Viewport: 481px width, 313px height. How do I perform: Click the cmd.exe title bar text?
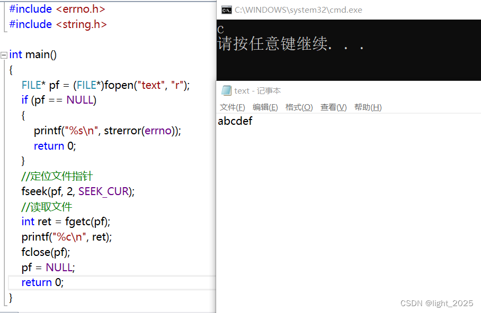coord(298,10)
